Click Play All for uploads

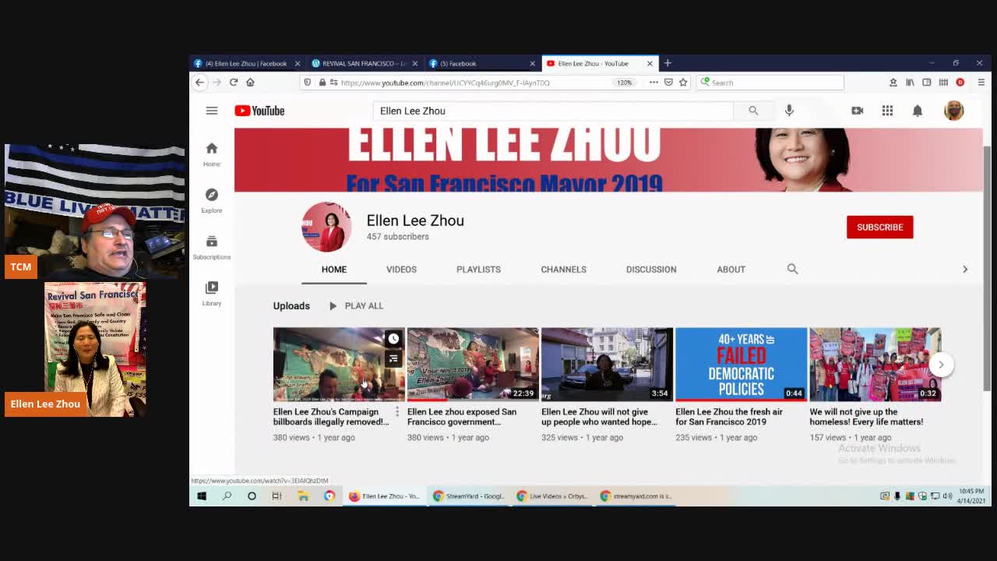pyautogui.click(x=356, y=305)
